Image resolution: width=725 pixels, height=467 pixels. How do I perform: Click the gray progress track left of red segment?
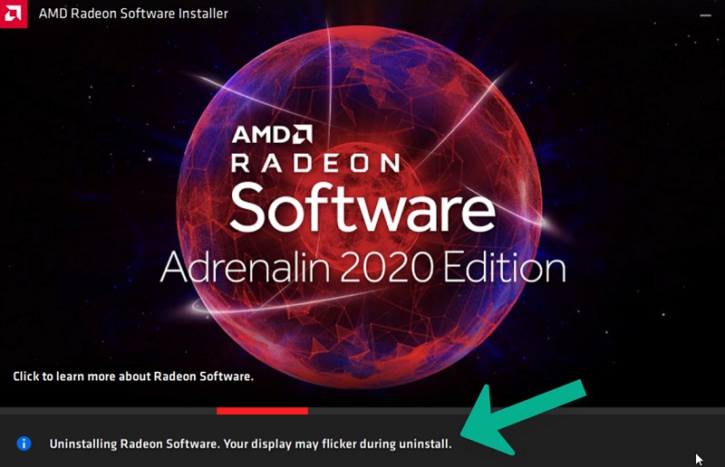tap(108, 411)
